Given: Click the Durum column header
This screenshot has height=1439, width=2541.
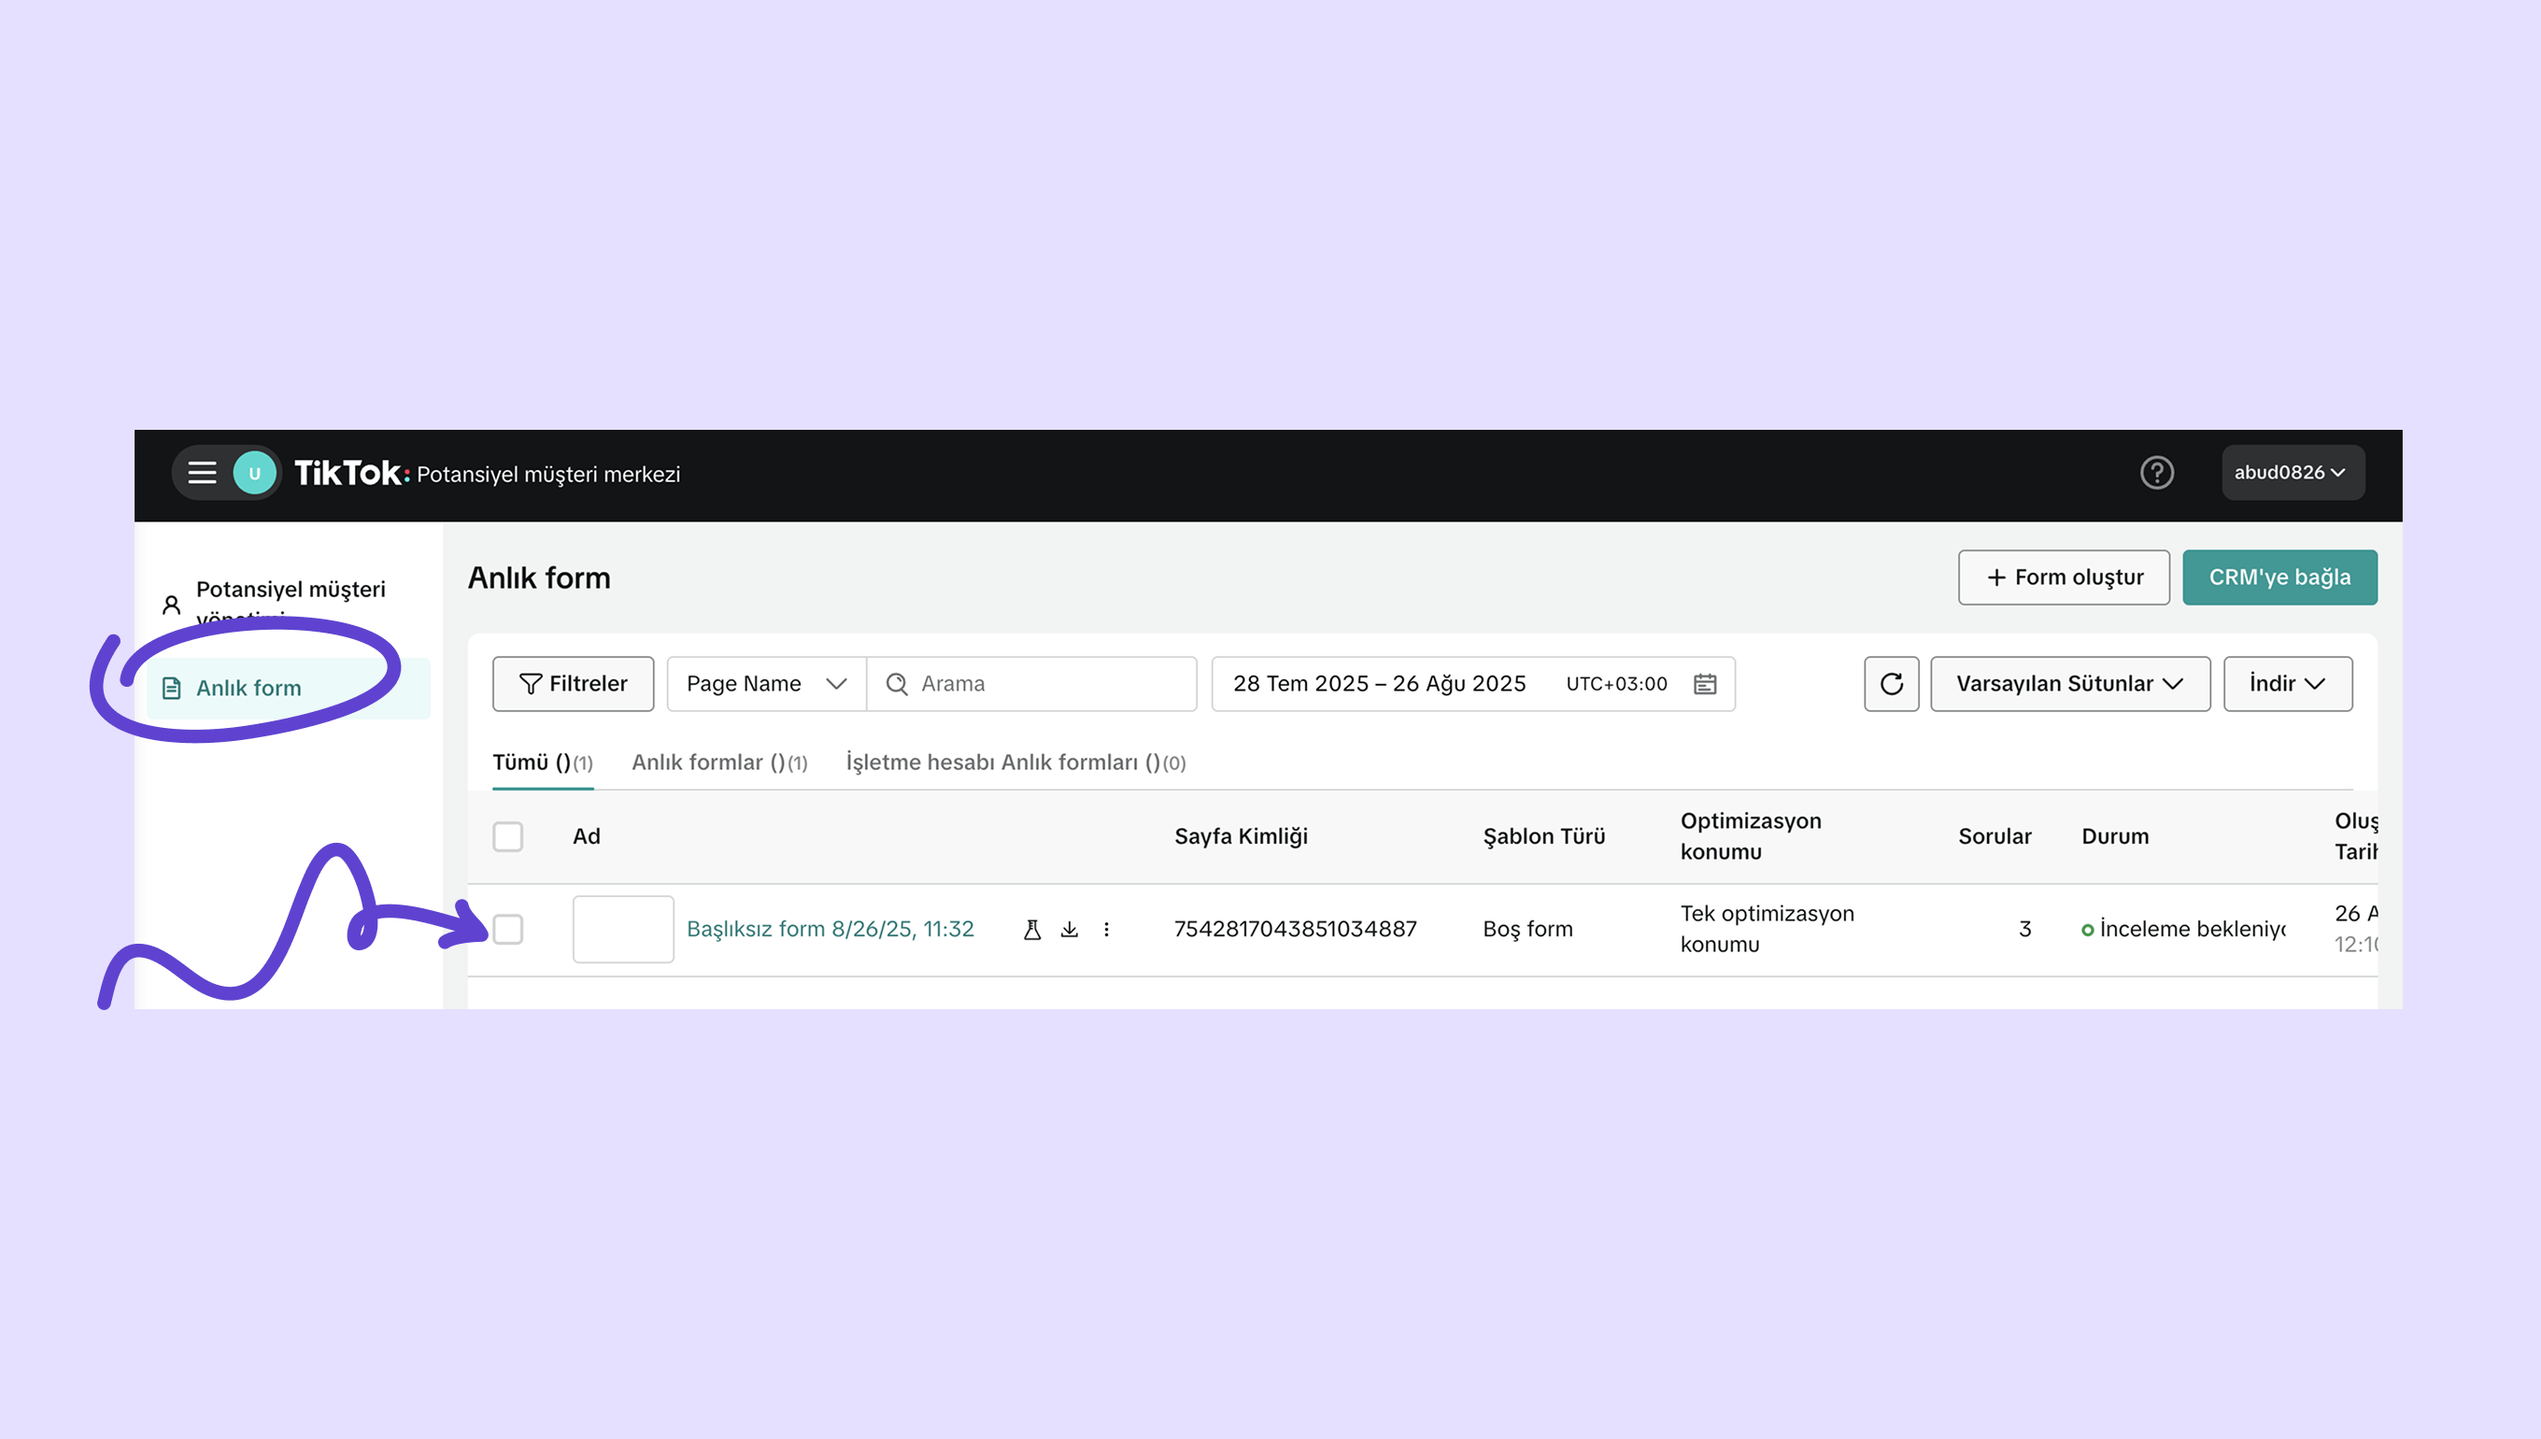Looking at the screenshot, I should pos(2114,836).
